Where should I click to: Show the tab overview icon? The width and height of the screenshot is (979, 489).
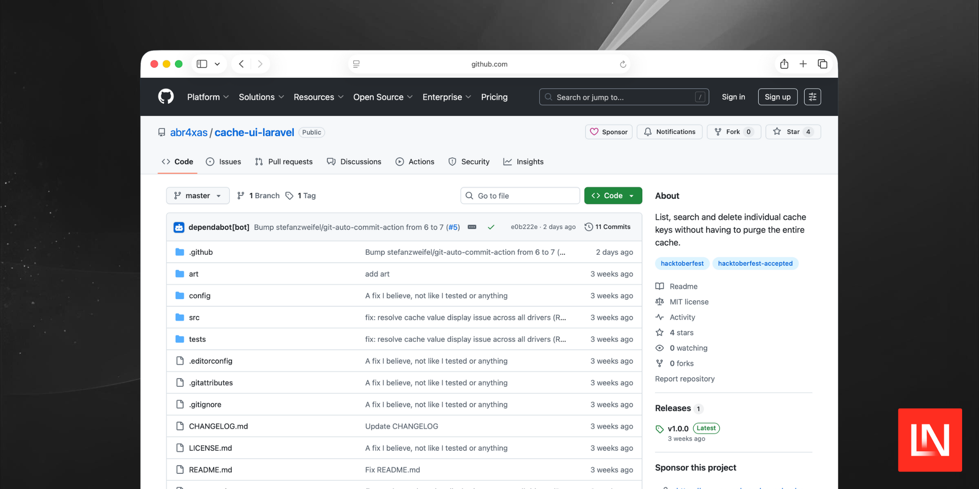(822, 64)
